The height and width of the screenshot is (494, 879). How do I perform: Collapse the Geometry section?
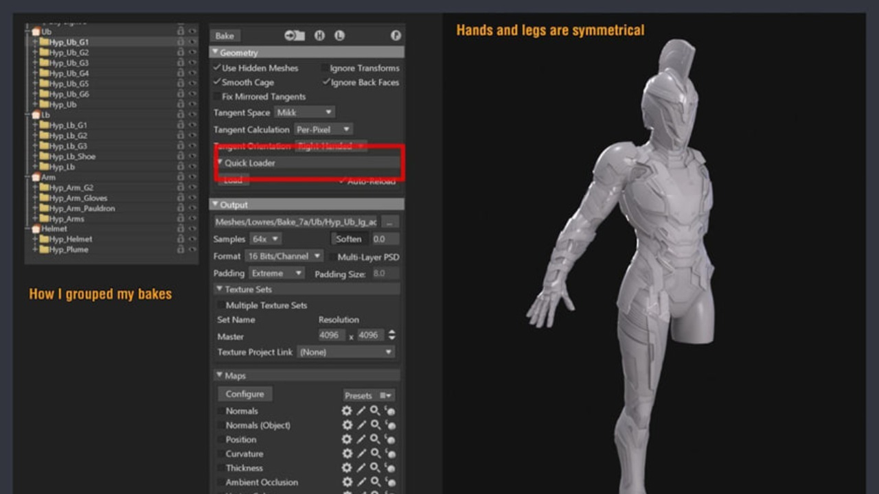coord(215,52)
